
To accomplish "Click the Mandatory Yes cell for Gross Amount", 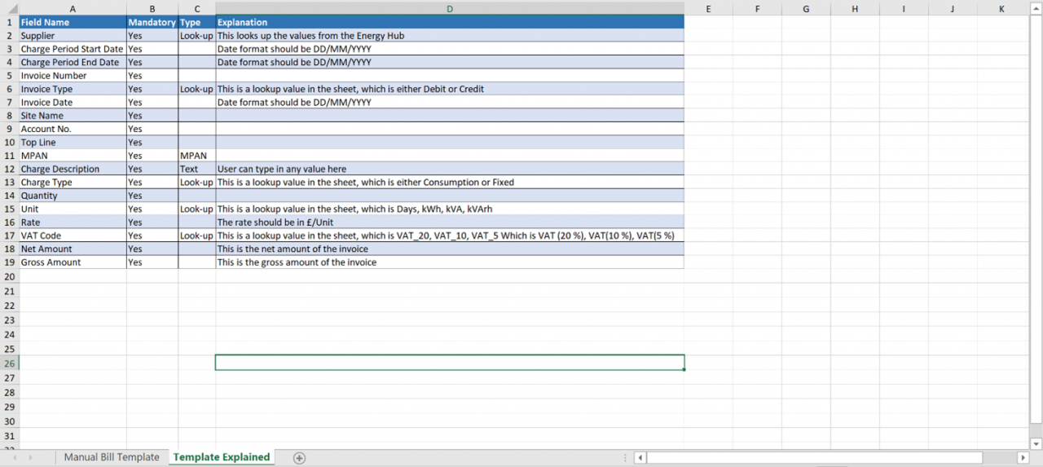I will point(152,262).
